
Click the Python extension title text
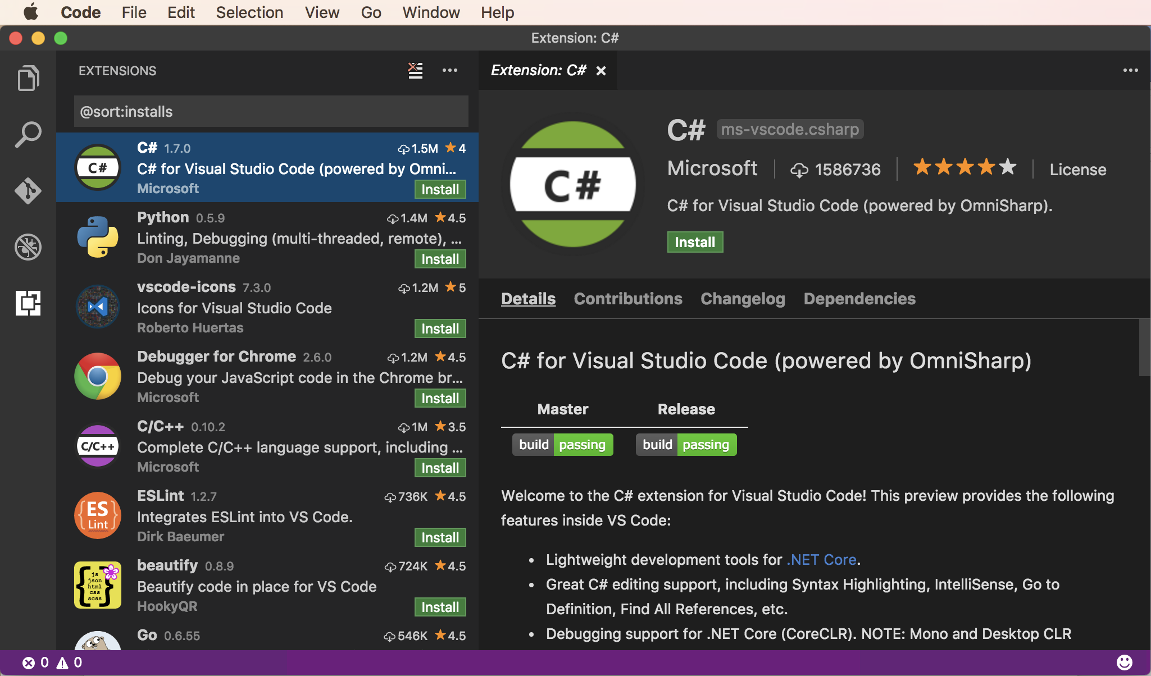click(x=163, y=217)
